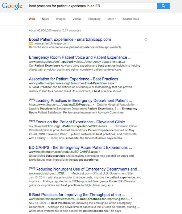
Task: Click into the search query input field
Action: point(92,6)
